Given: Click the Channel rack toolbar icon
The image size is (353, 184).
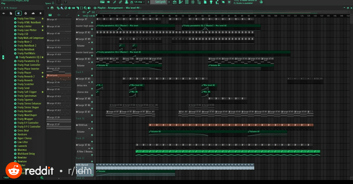Looking at the screenshot, I should [x=187, y=2].
